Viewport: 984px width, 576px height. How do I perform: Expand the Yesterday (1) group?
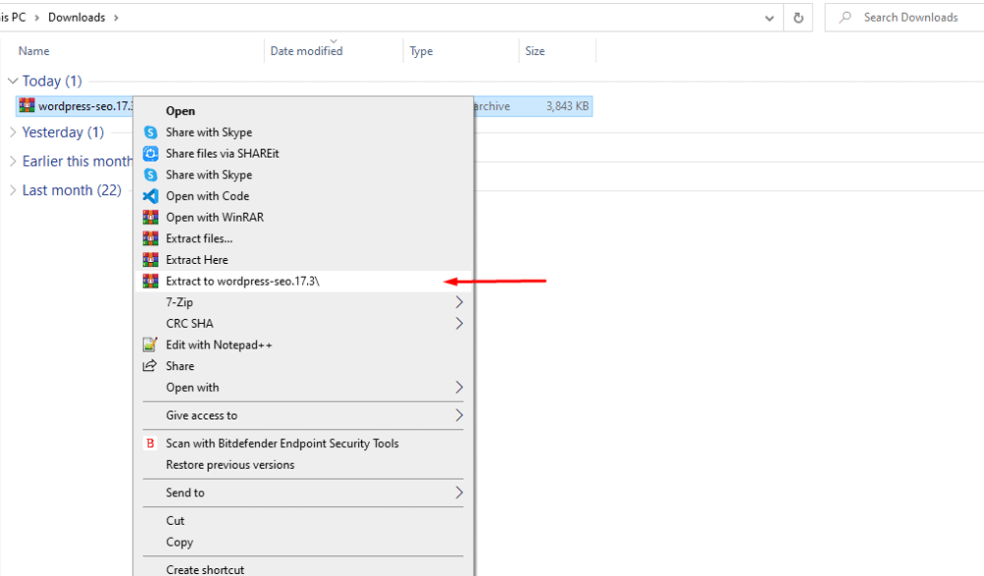13,132
